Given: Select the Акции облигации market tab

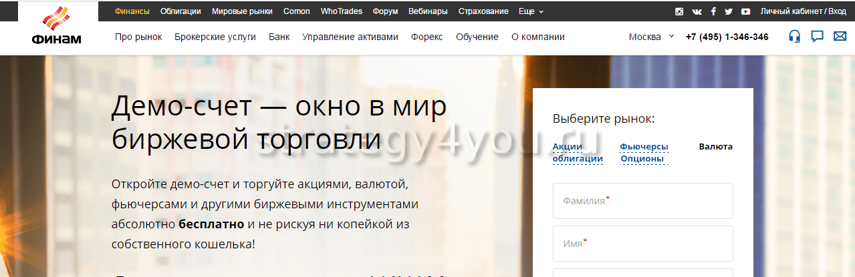Looking at the screenshot, I should pos(578,153).
